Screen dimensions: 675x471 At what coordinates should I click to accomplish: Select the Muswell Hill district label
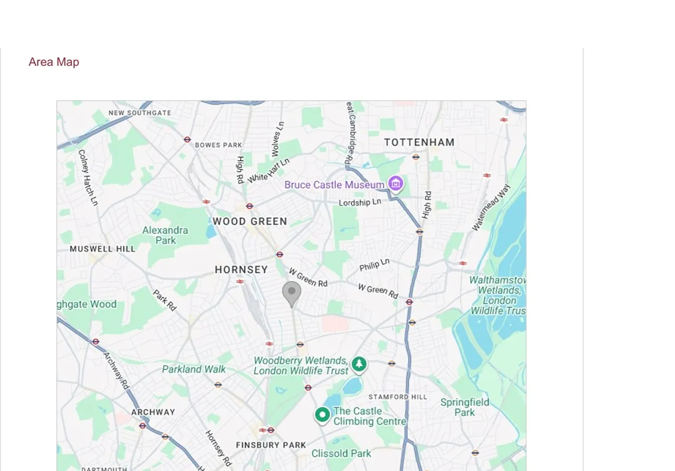click(103, 249)
